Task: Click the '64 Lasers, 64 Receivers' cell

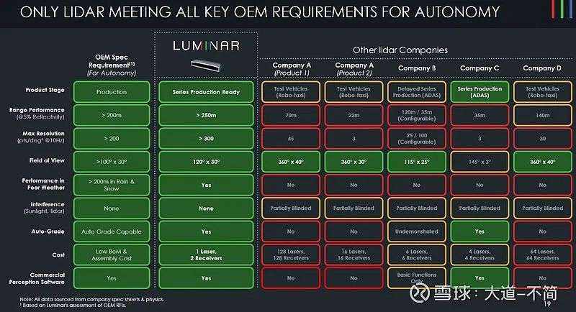Action: click(543, 254)
